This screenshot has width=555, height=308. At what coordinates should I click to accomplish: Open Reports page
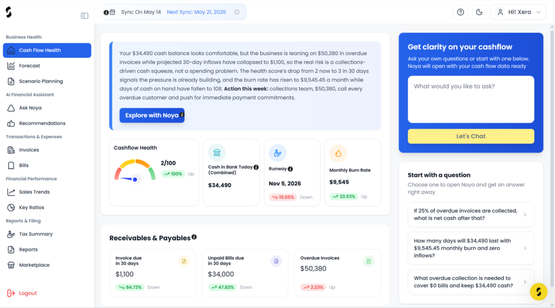coord(47,250)
